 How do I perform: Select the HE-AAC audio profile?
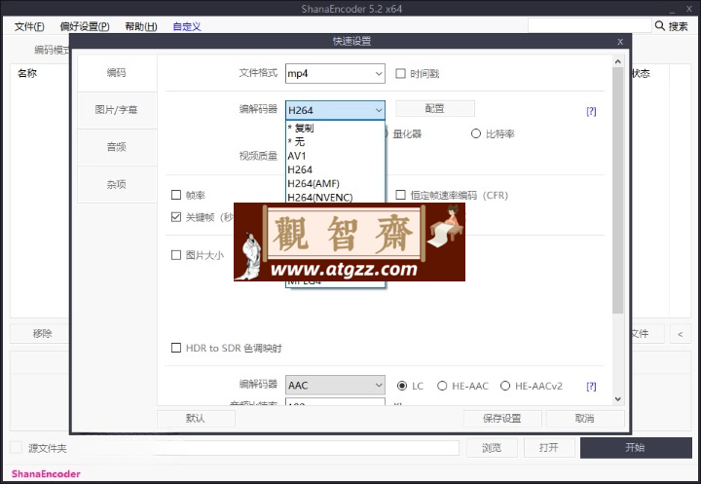[x=442, y=386]
